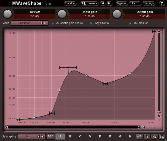Open the Settings menu
The image size is (167, 141).
149,3
